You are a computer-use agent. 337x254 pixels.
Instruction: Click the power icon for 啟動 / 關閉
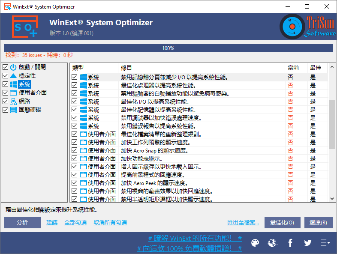(13, 67)
